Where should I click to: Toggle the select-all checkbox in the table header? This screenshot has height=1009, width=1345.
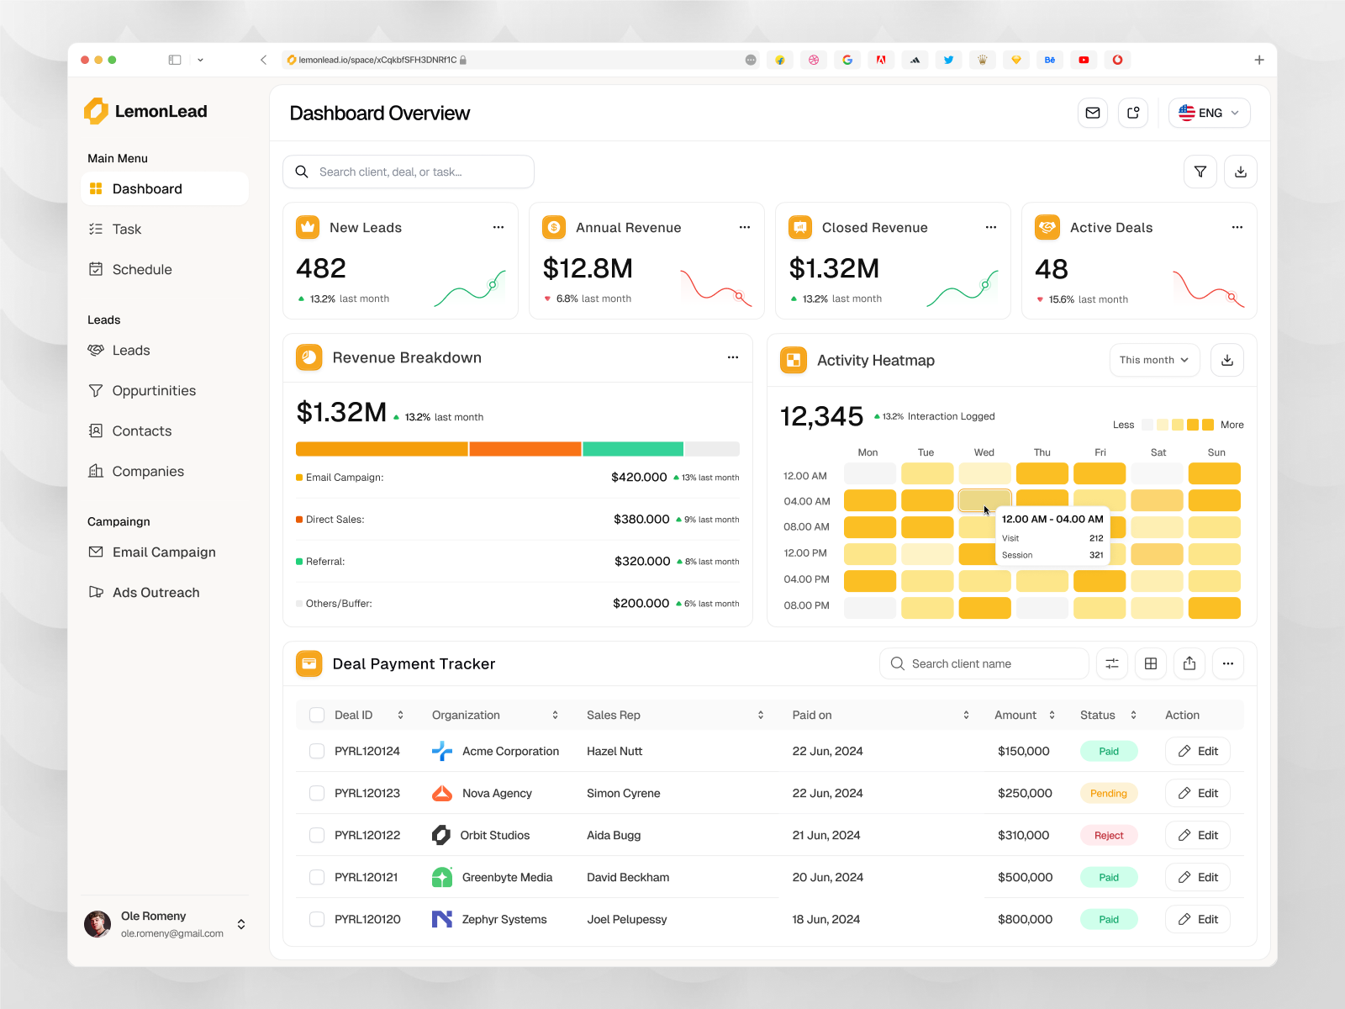coord(317,715)
